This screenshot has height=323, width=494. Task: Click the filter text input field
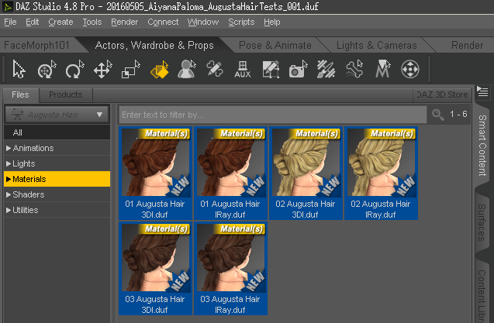point(273,115)
